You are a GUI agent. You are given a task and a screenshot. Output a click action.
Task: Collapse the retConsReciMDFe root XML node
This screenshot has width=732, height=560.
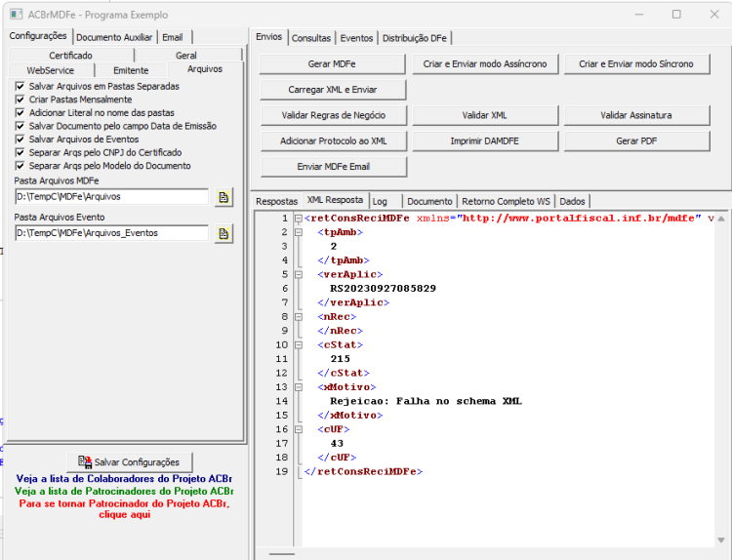(299, 219)
